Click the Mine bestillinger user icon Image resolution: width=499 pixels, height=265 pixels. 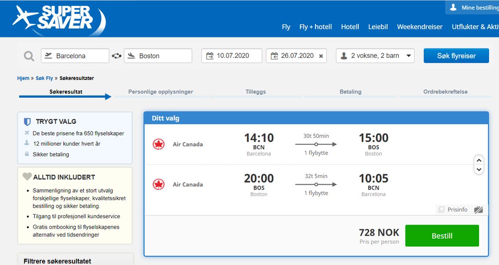tap(453, 7)
